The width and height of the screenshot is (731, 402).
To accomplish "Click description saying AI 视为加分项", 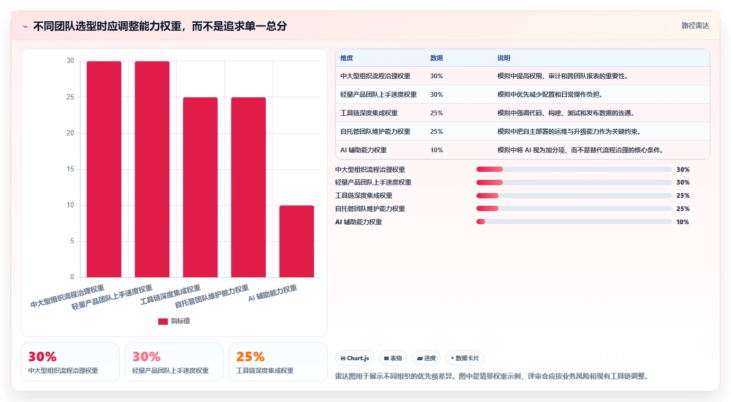I will point(581,150).
